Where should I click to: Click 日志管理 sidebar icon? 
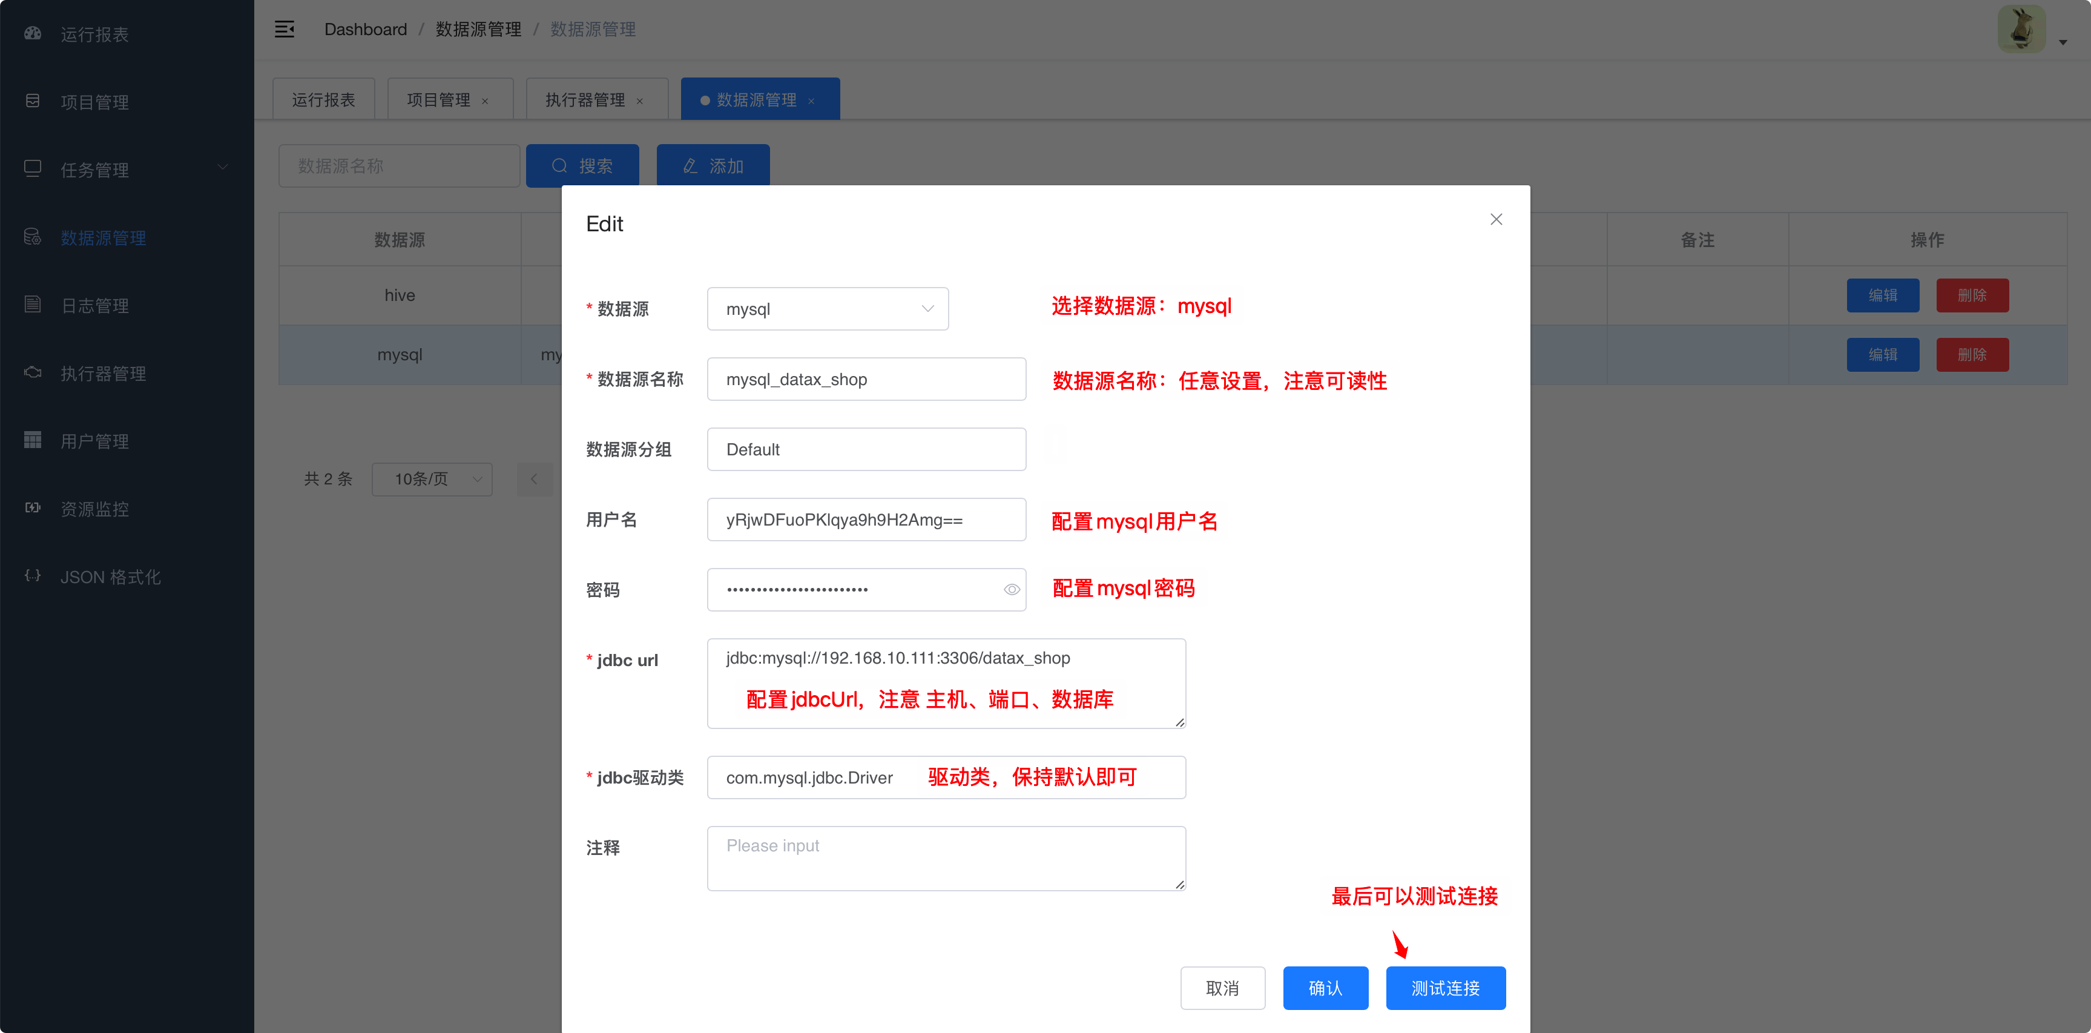coord(33,305)
